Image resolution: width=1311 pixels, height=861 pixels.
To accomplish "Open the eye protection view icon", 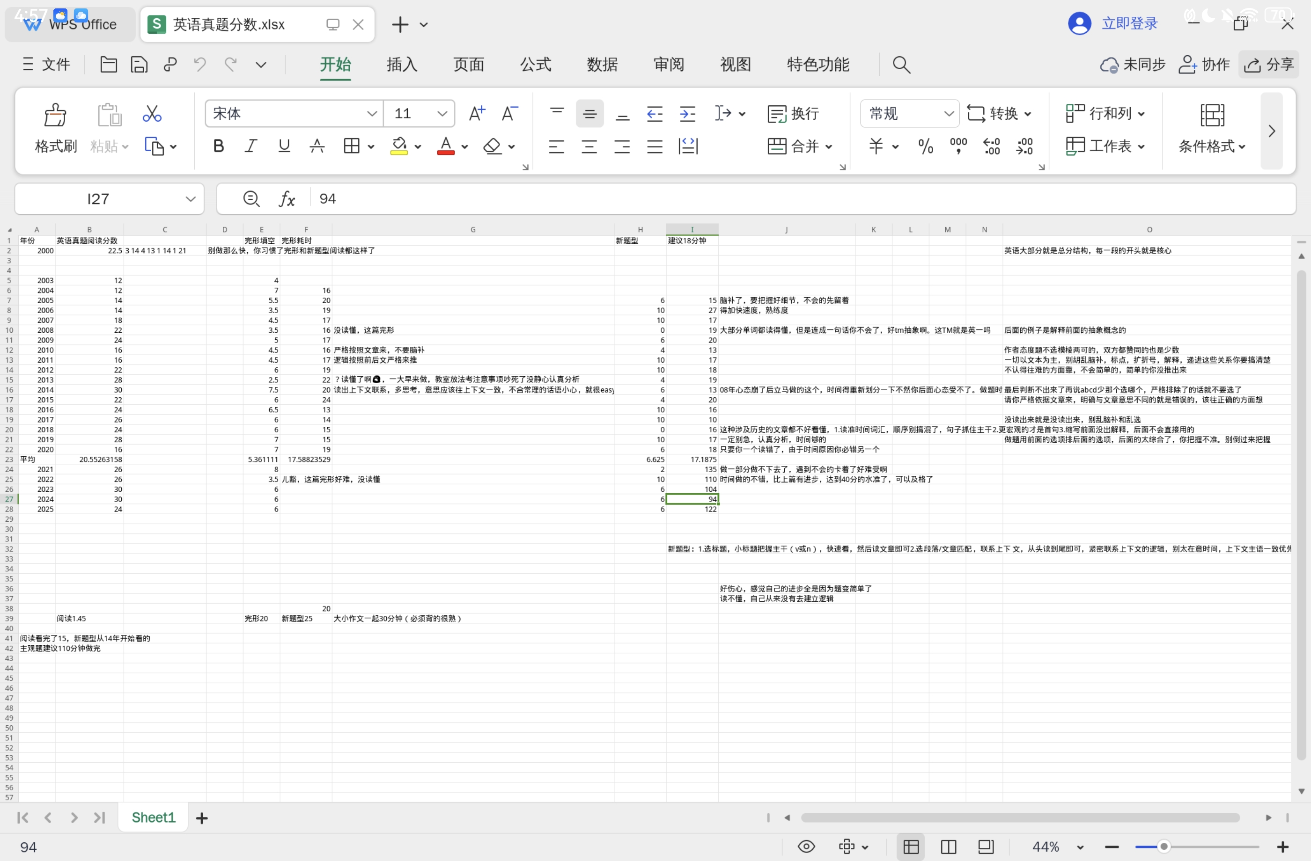I will point(806,846).
